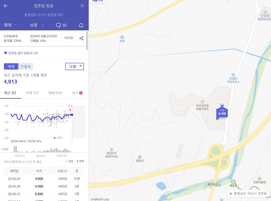
Task: Open the 비교 tab
Action: (x=77, y=93)
